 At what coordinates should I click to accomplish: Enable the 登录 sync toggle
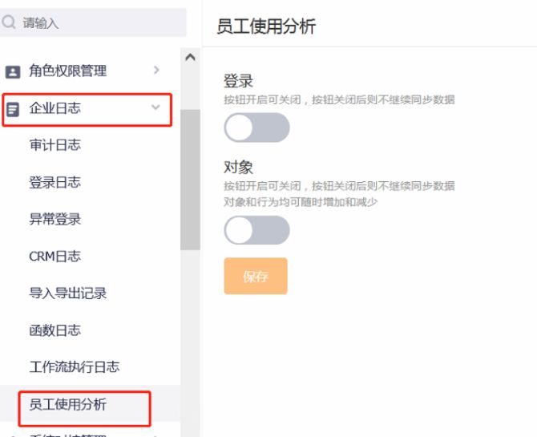click(x=256, y=127)
